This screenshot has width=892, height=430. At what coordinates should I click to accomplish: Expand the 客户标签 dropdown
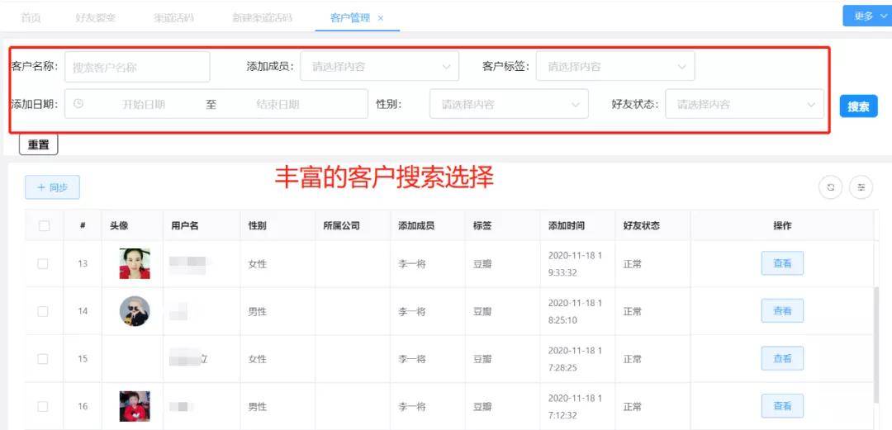(615, 67)
